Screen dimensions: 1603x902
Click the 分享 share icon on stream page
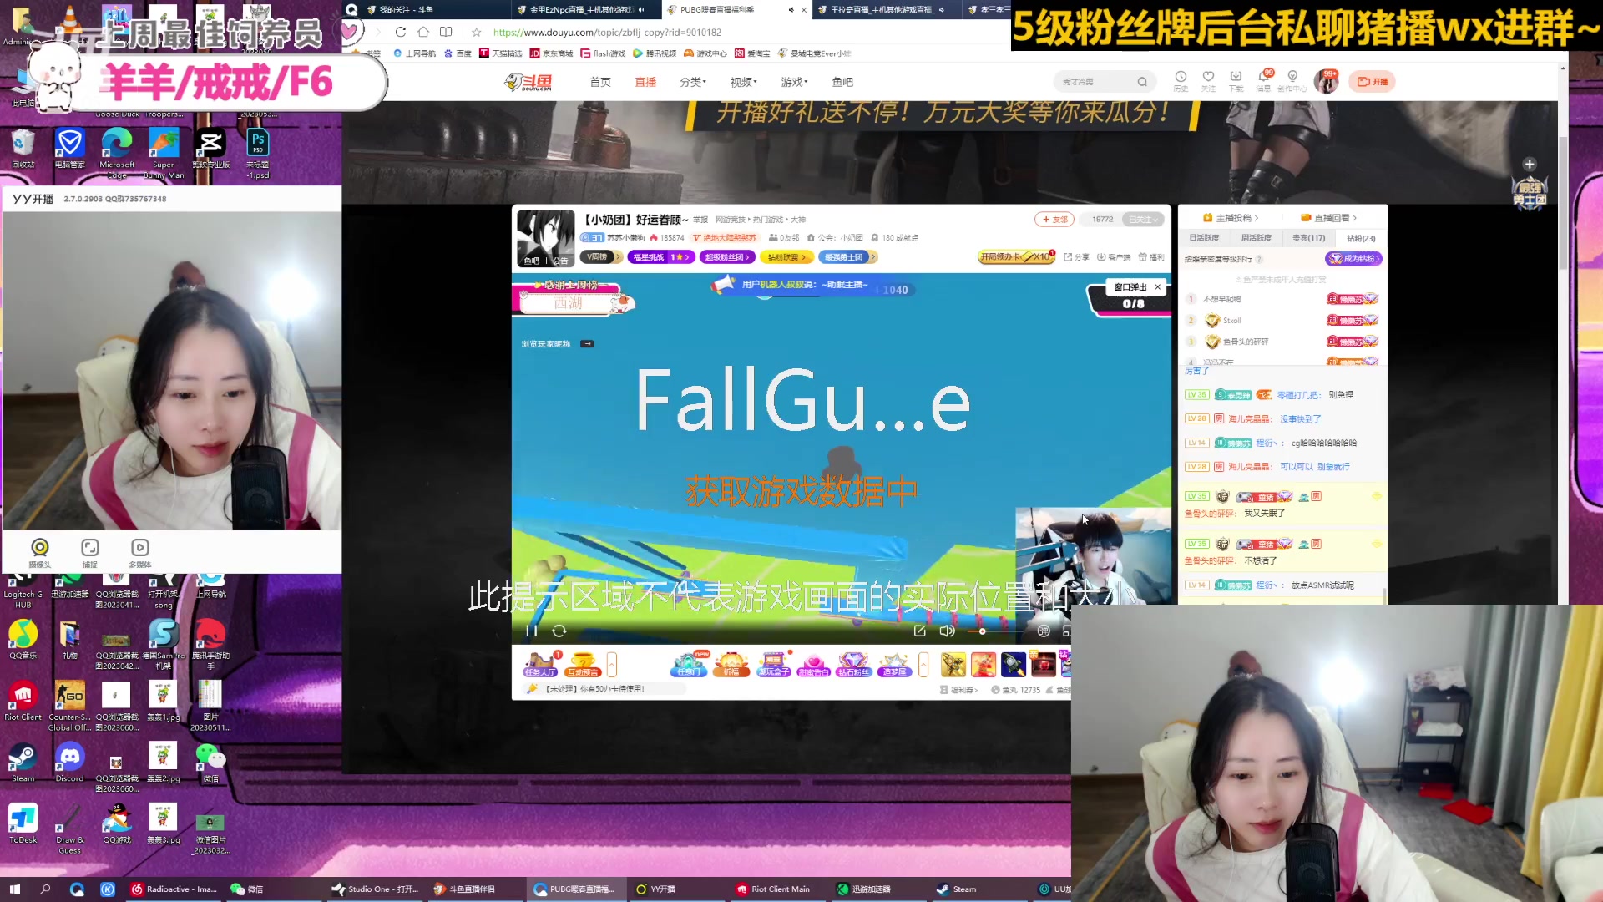tap(1078, 257)
